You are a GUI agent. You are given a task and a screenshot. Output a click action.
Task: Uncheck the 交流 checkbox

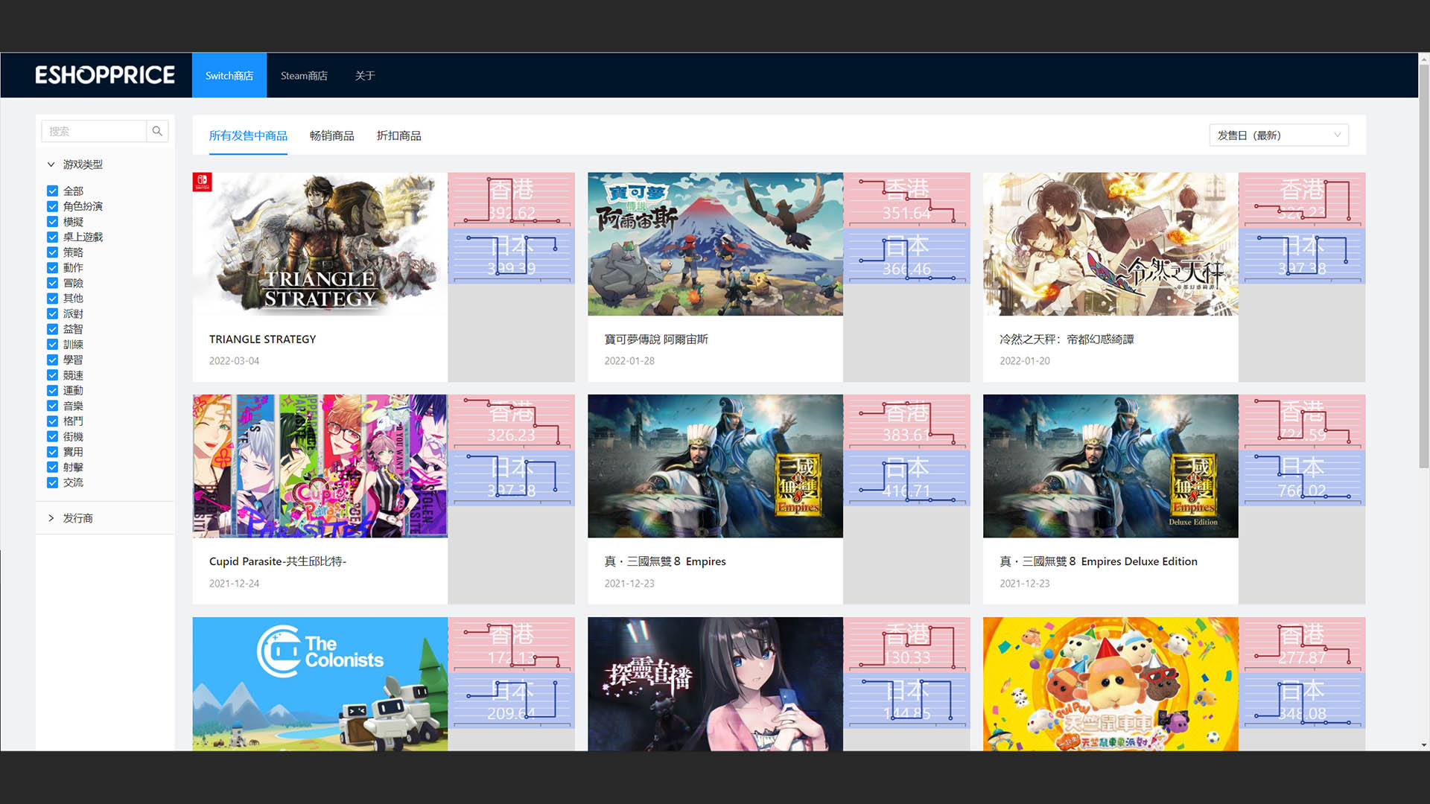[x=52, y=482]
